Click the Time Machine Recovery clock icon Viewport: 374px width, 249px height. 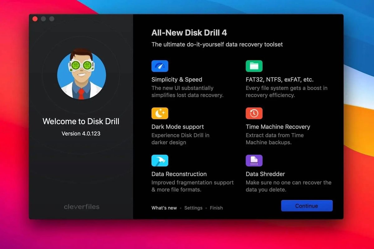click(254, 113)
